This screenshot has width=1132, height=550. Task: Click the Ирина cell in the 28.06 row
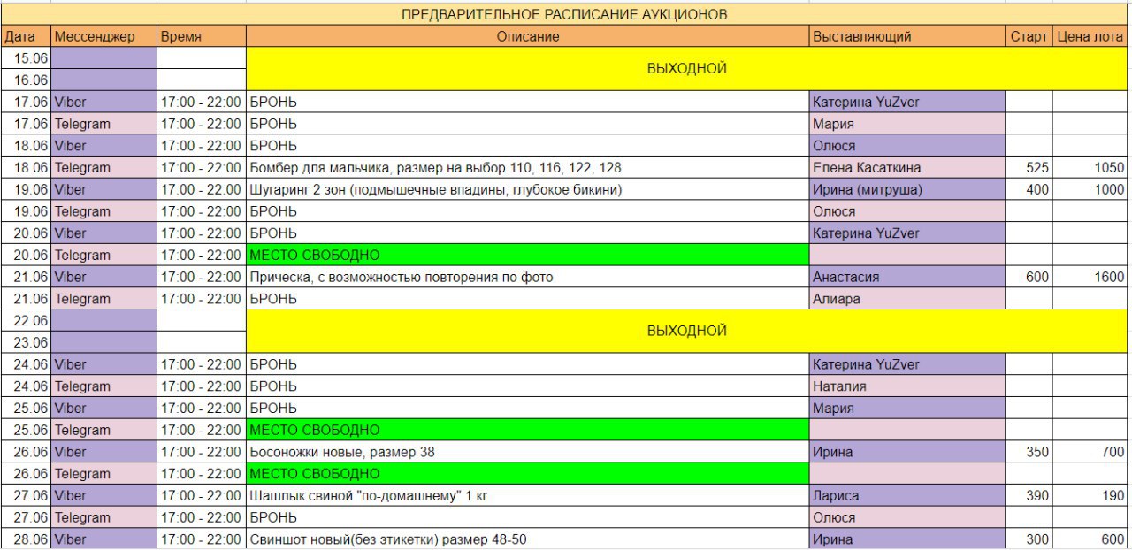click(907, 539)
